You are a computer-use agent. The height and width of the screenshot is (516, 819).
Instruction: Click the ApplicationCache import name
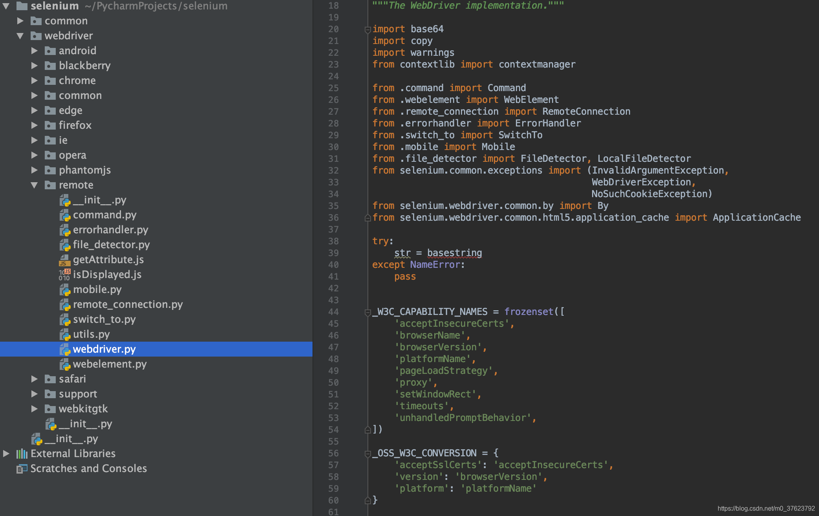(757, 218)
